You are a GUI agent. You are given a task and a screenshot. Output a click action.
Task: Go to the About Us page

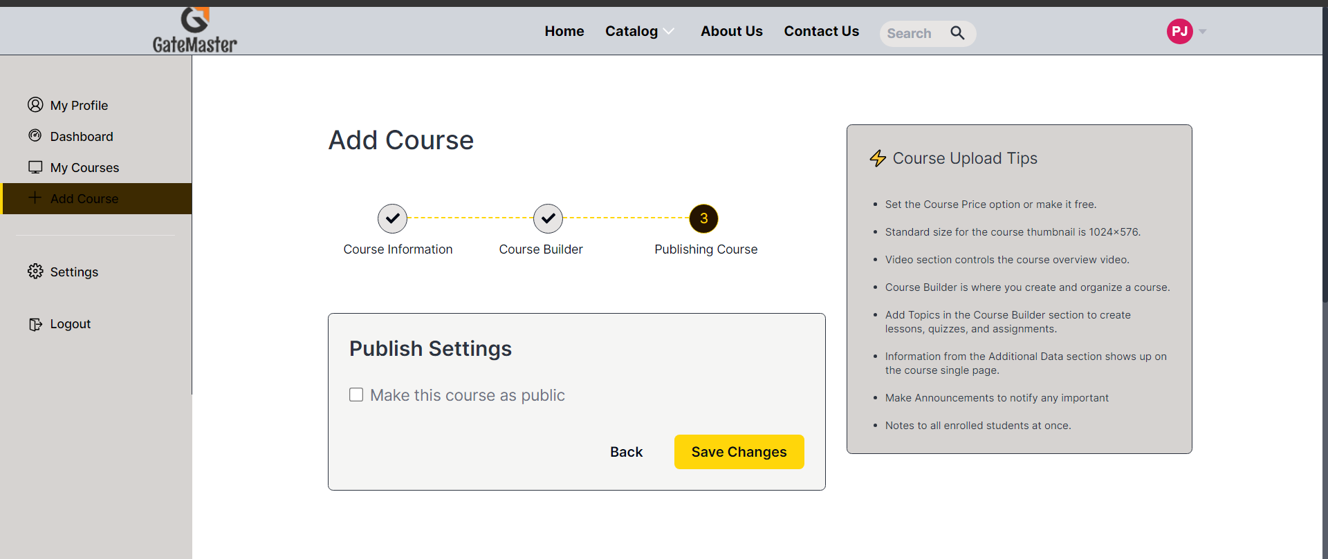pos(731,31)
